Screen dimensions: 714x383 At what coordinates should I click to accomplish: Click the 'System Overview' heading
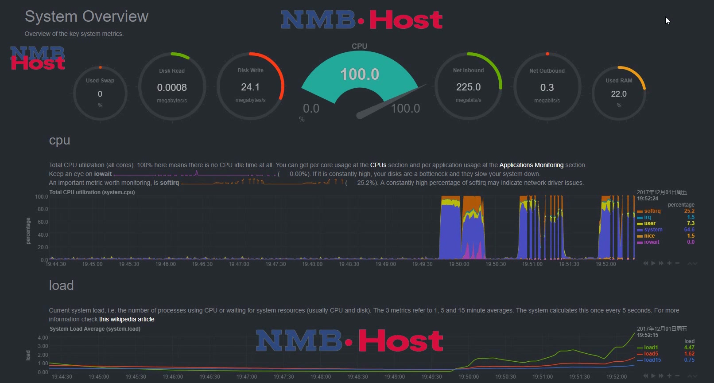pos(86,16)
